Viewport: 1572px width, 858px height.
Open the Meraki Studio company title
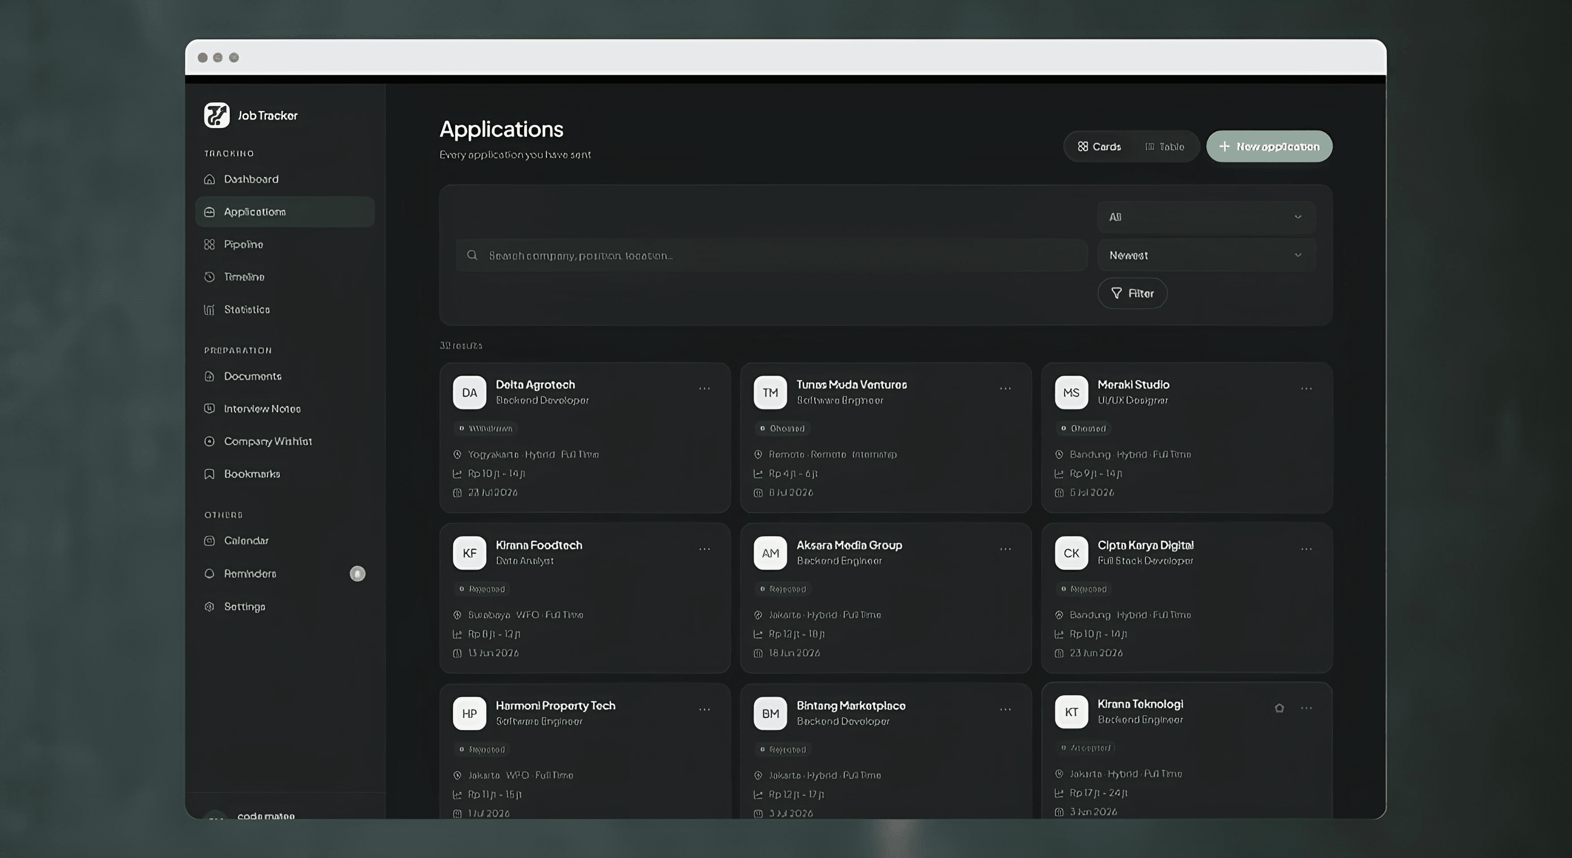1133,385
